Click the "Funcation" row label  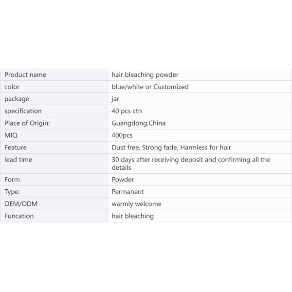[19, 216]
